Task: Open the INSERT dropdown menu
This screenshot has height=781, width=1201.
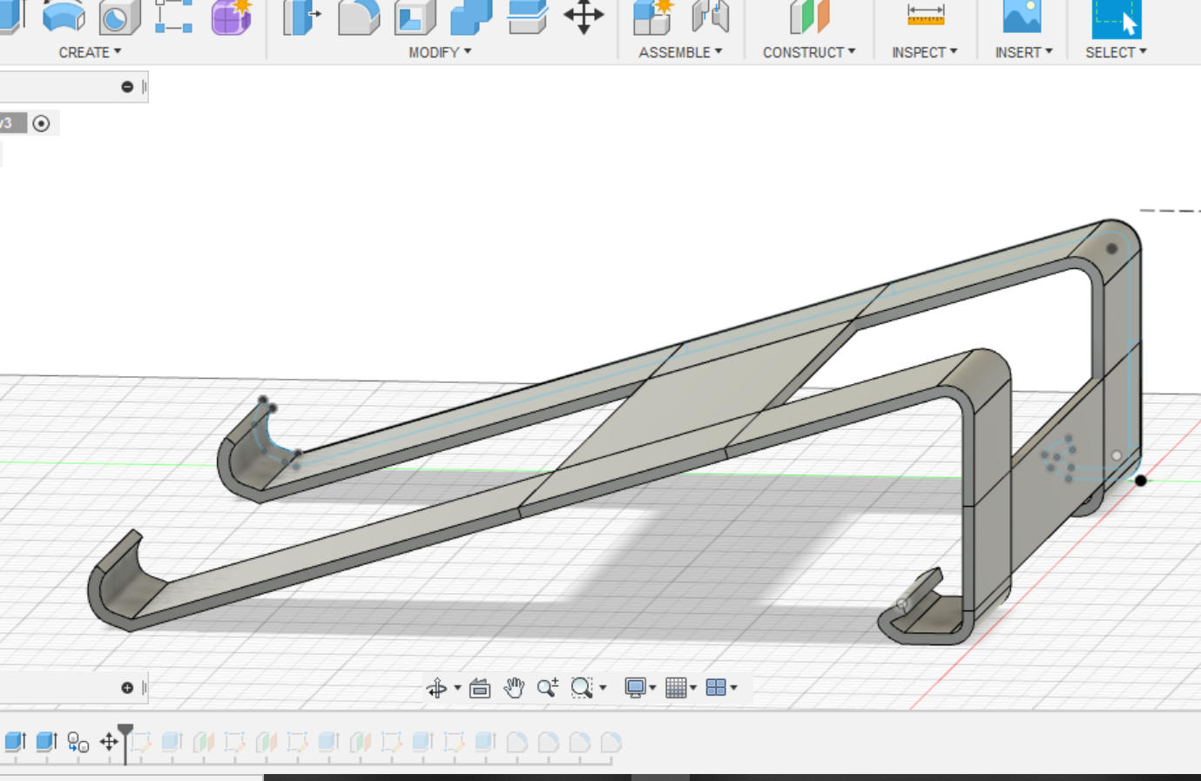Action: pos(1024,52)
